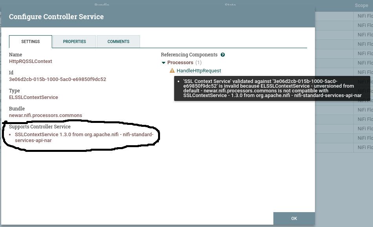Open the HandleHttpRequest processor link
The image size is (373, 227).
point(199,71)
